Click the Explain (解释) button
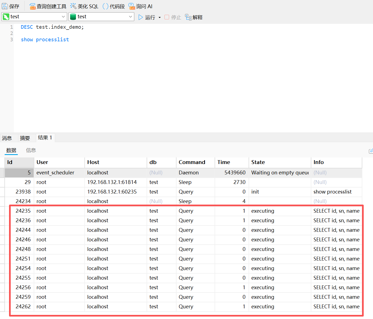The image size is (373, 319). click(x=194, y=17)
